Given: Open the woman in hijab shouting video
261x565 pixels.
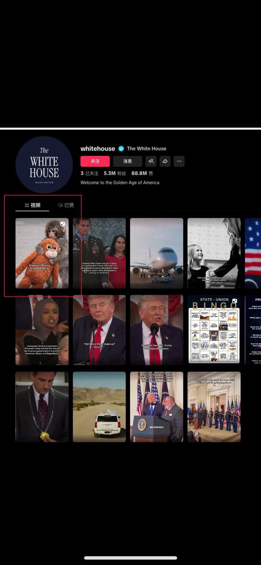Looking at the screenshot, I should point(42,330).
